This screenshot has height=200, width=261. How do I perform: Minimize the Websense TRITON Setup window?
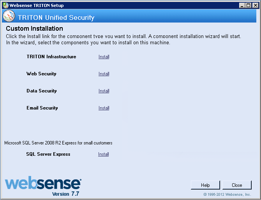point(242,5)
